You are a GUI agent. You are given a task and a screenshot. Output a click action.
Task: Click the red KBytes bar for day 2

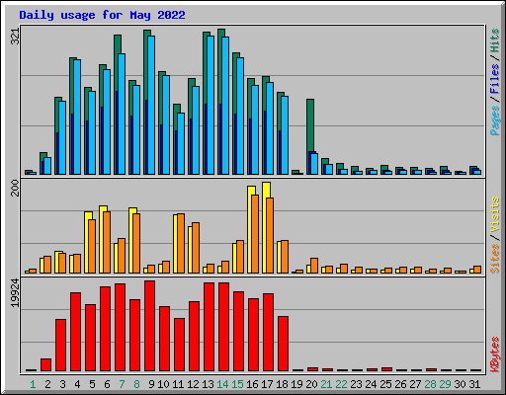coord(45,365)
